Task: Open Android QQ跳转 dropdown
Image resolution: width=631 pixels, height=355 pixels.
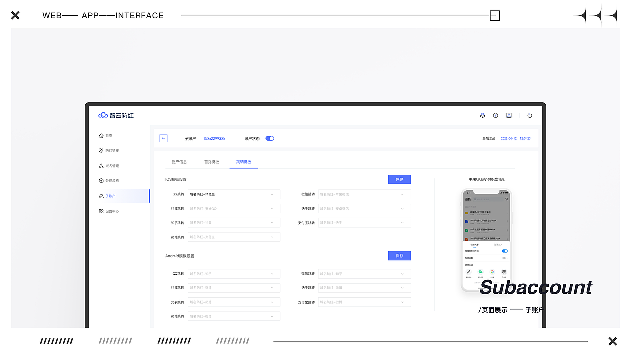Action: click(234, 274)
